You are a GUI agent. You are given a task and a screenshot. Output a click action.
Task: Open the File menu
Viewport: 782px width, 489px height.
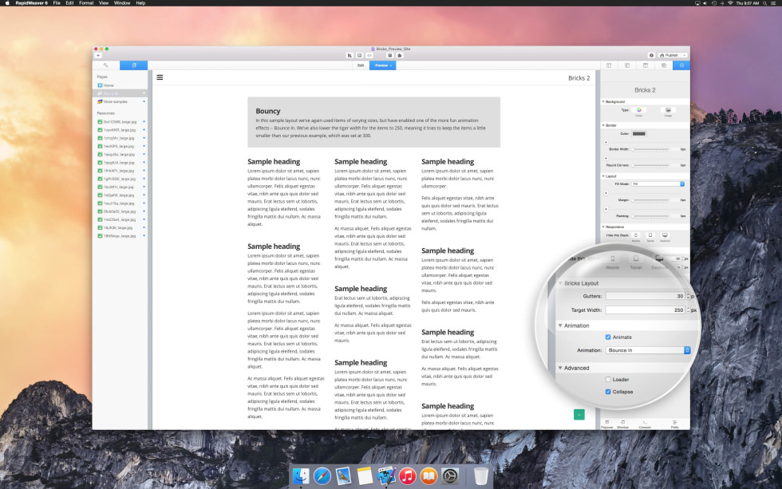(x=57, y=3)
